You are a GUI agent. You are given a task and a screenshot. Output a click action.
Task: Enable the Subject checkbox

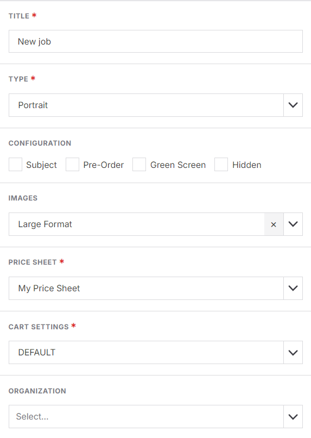pyautogui.click(x=15, y=164)
